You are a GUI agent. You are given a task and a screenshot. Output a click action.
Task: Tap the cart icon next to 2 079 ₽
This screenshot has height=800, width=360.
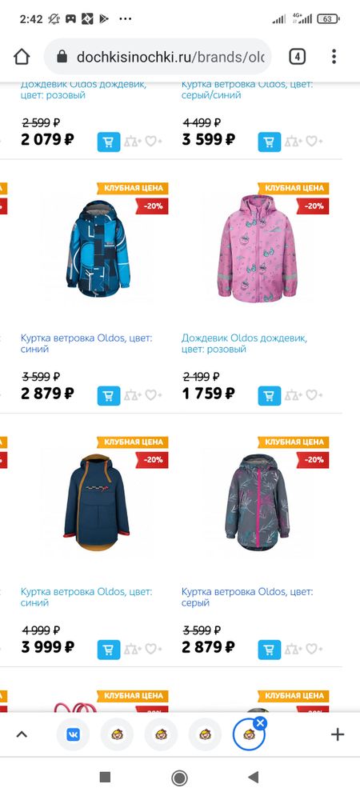(109, 142)
